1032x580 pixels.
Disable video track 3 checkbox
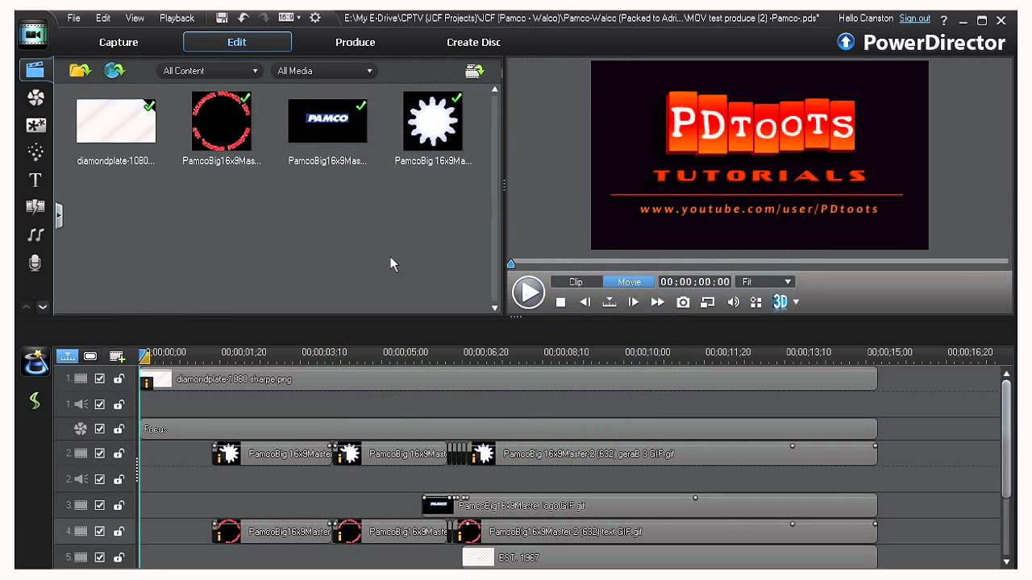click(x=100, y=505)
